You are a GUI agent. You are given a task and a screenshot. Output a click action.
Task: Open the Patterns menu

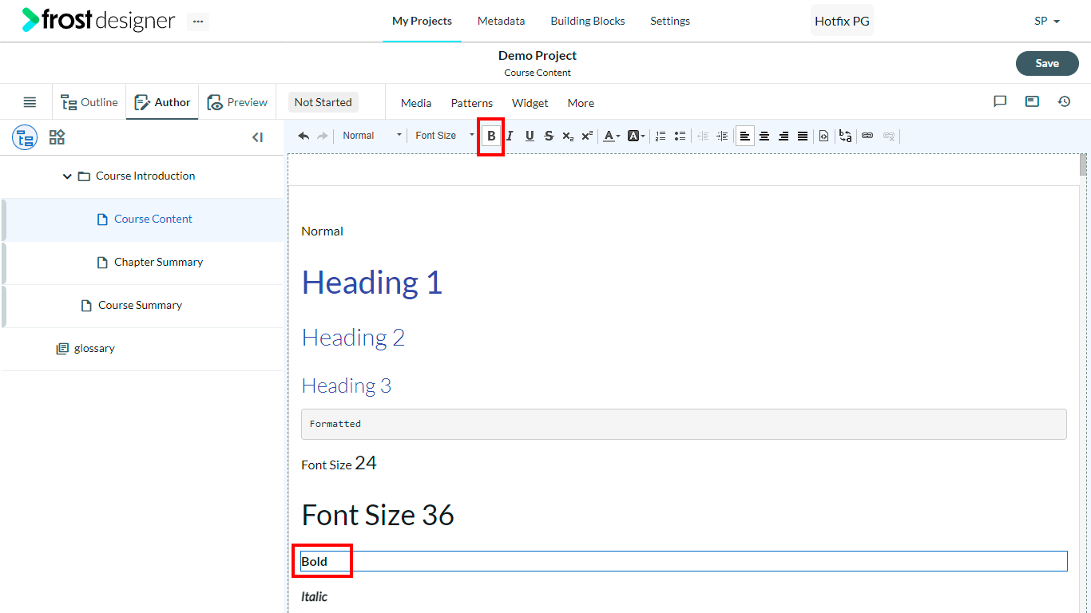472,103
